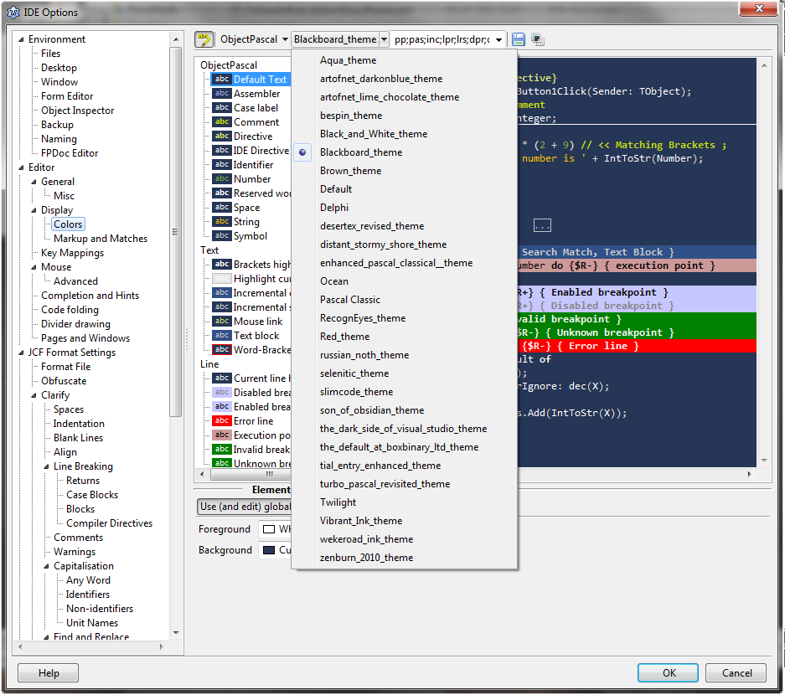
Task: Click the Foreground color swatch
Action: point(269,529)
